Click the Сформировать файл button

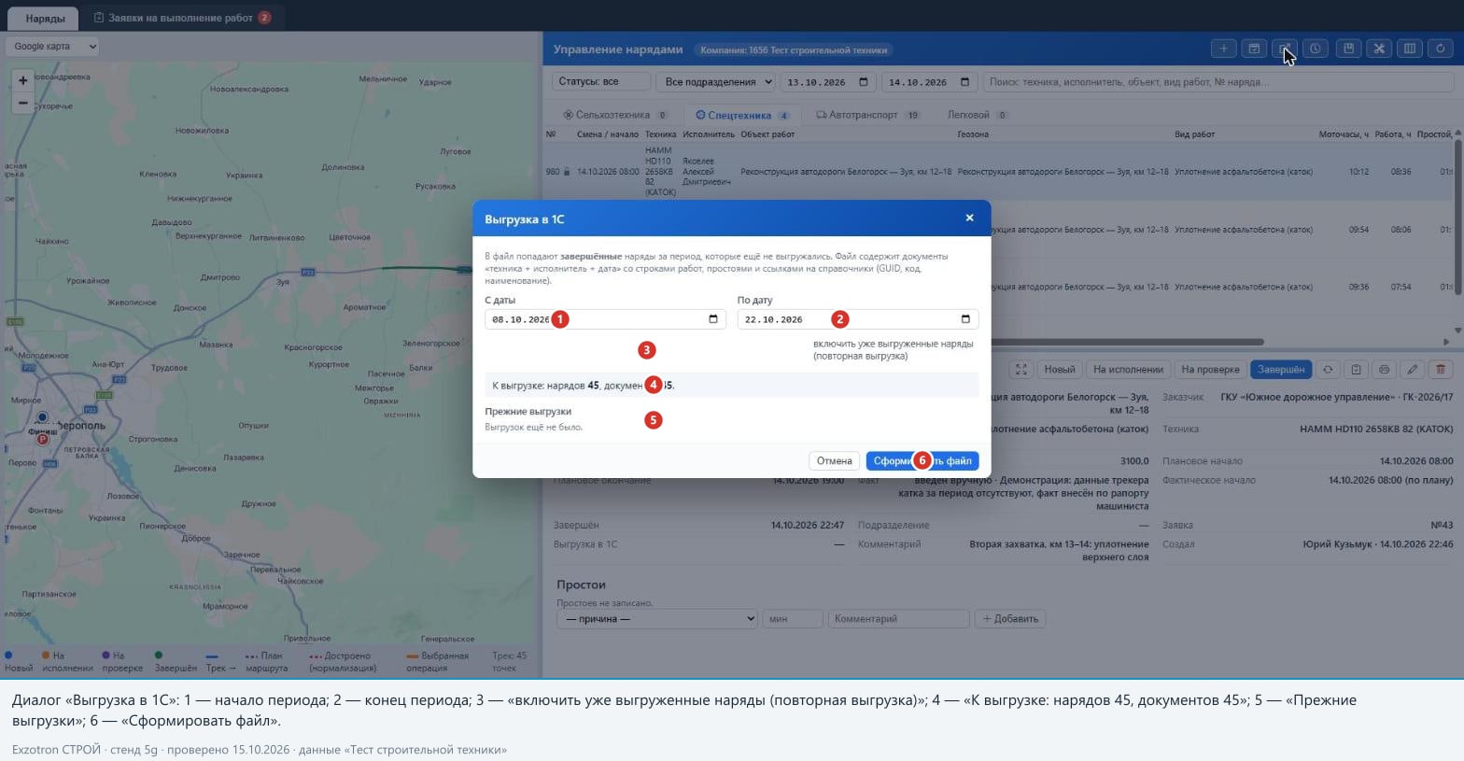922,460
